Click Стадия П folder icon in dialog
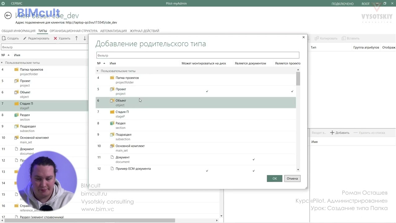Screen dimensions: 396x223 tap(112, 112)
